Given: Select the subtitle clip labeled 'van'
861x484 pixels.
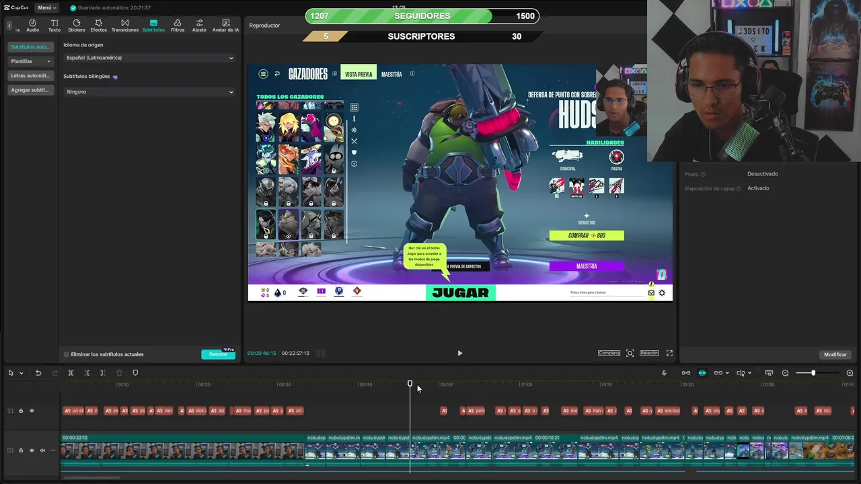Looking at the screenshot, I should point(164,411).
